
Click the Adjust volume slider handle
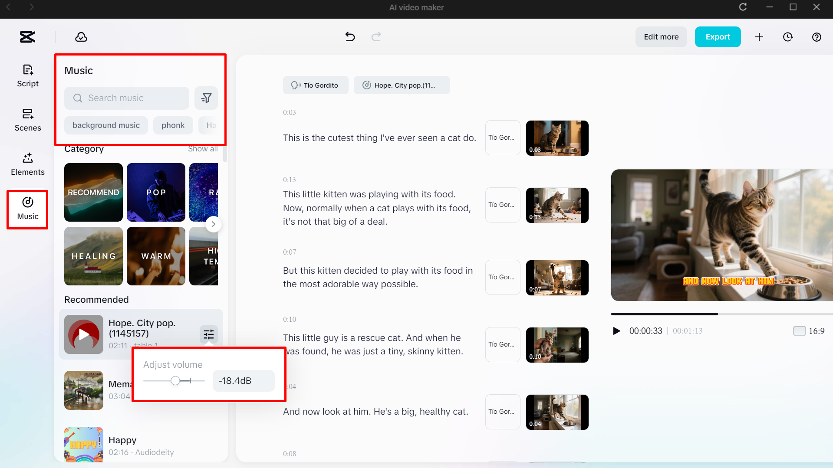coord(175,381)
